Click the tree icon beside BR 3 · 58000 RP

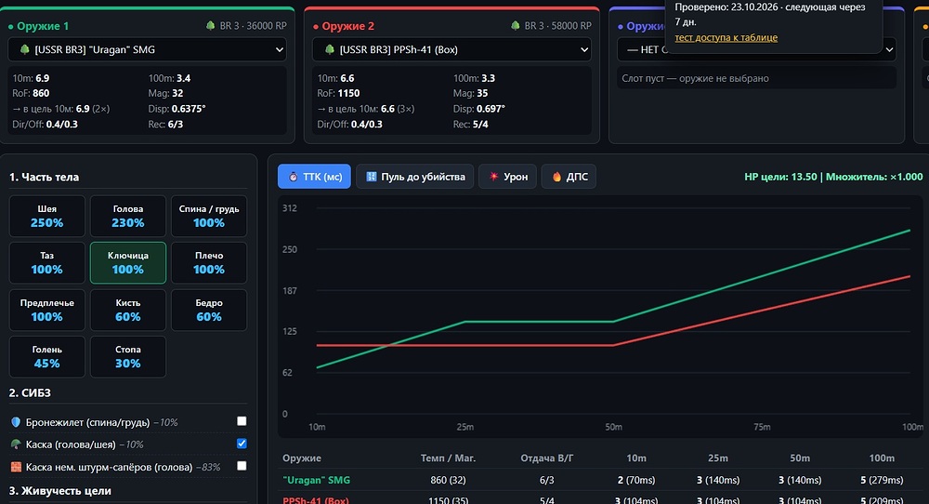(x=516, y=25)
